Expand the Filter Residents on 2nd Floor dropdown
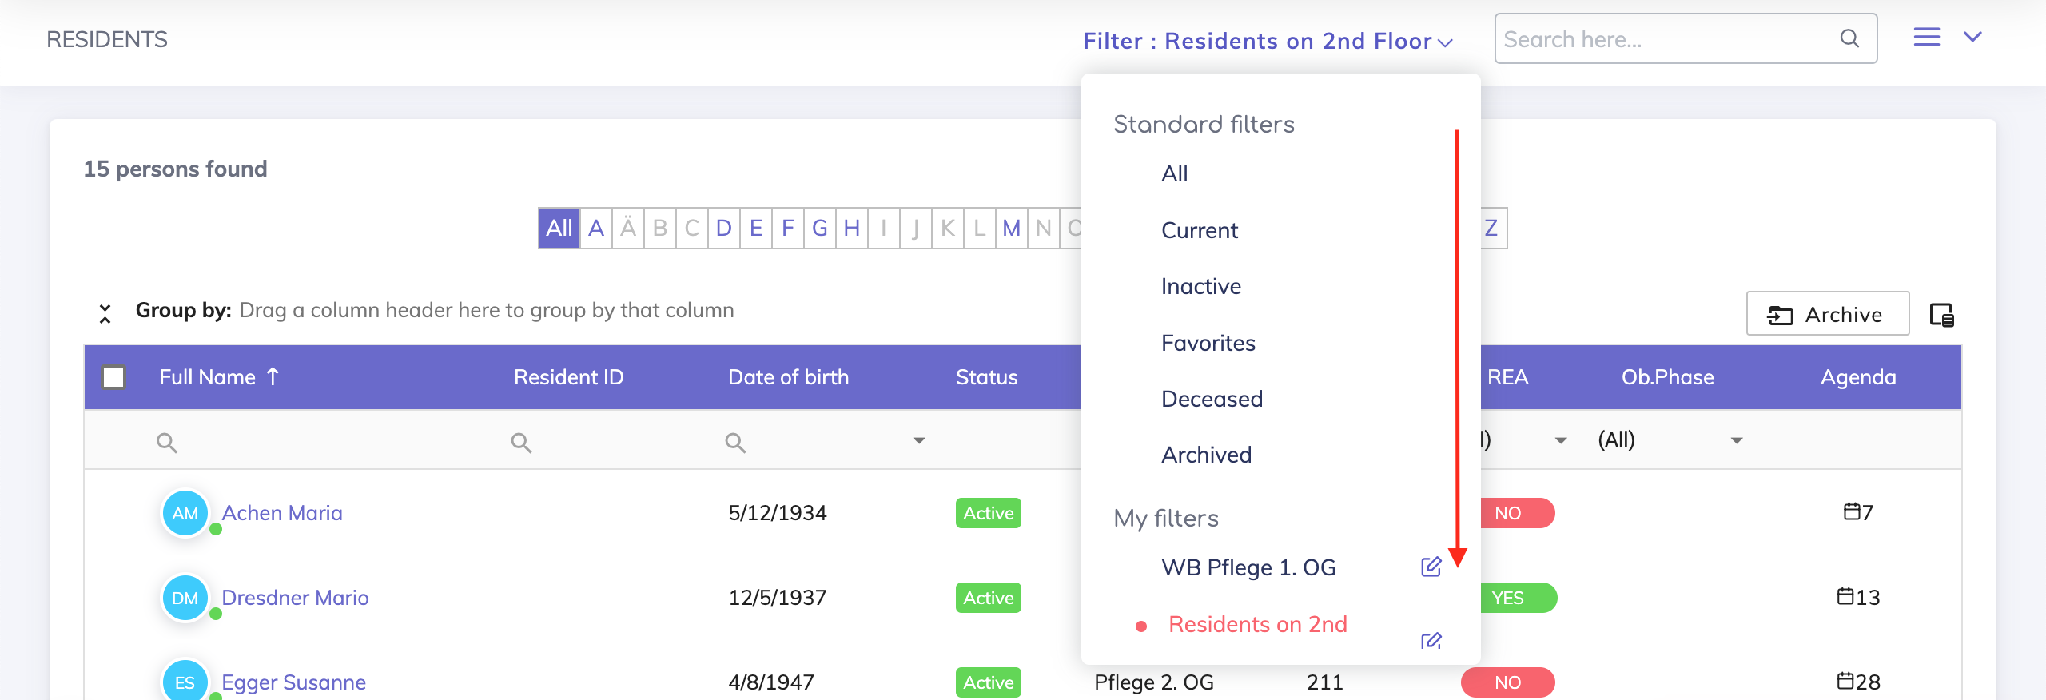Viewport: 2046px width, 700px height. coord(1268,41)
